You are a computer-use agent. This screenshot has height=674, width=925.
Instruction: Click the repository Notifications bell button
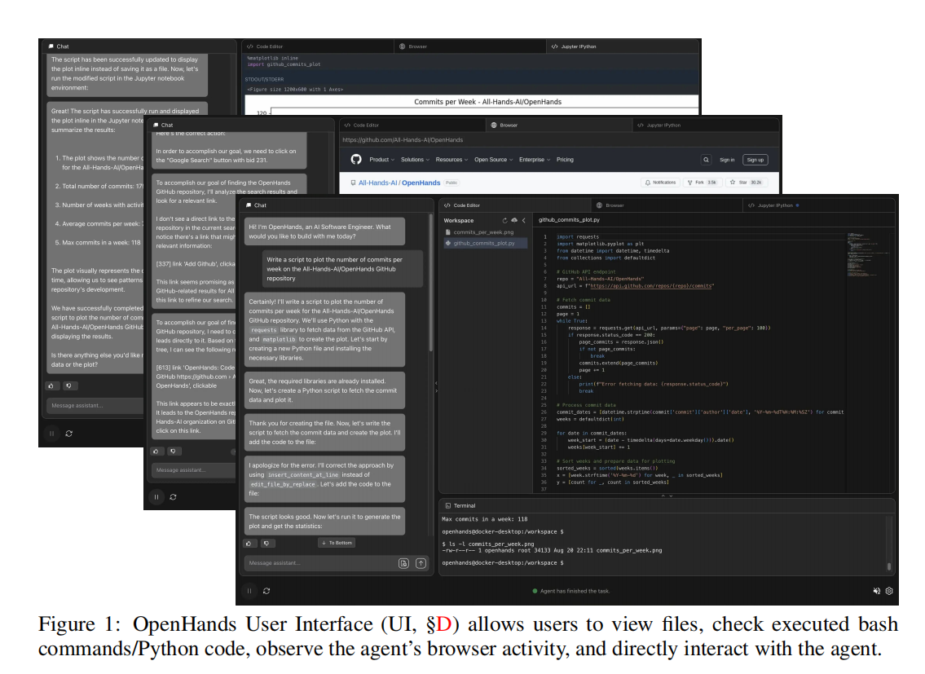pos(660,183)
